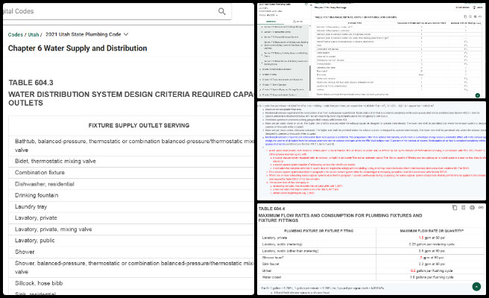Select the Dishwasher, residential row
Viewport: 489px width, 298px height.
point(131,184)
